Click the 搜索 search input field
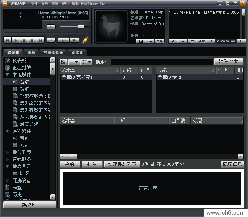The image size is (248, 217). tap(162, 62)
